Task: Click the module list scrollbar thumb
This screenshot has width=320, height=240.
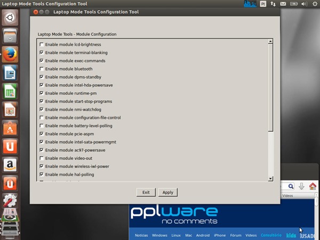Action: click(x=270, y=88)
